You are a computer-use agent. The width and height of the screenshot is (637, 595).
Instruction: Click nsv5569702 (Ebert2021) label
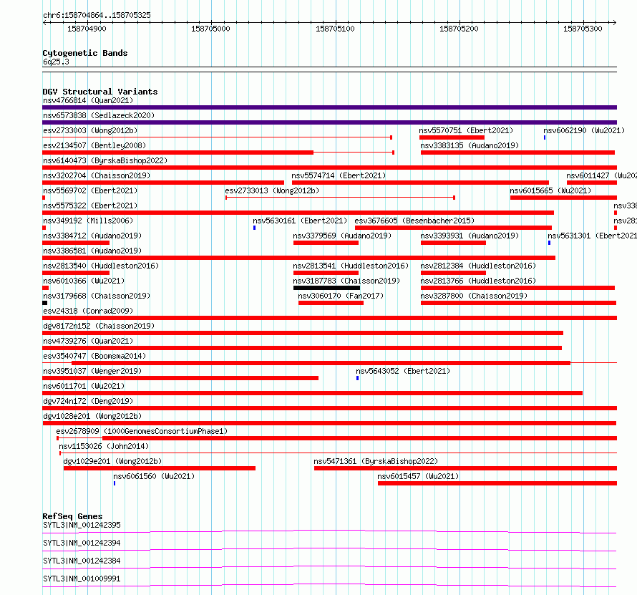point(90,190)
